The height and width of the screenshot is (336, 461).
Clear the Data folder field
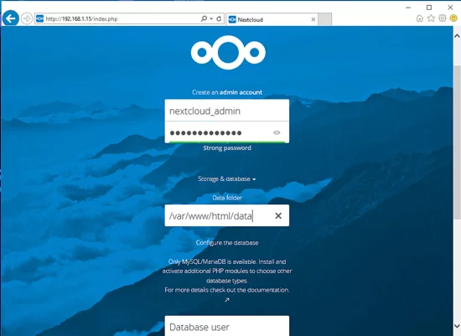click(x=278, y=216)
